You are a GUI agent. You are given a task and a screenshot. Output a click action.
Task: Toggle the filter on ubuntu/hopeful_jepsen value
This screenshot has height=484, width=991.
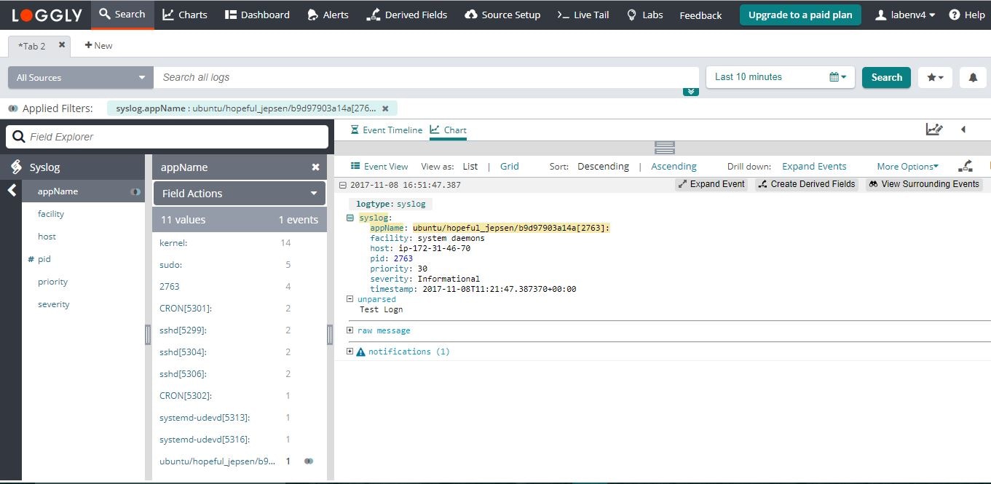(x=309, y=461)
